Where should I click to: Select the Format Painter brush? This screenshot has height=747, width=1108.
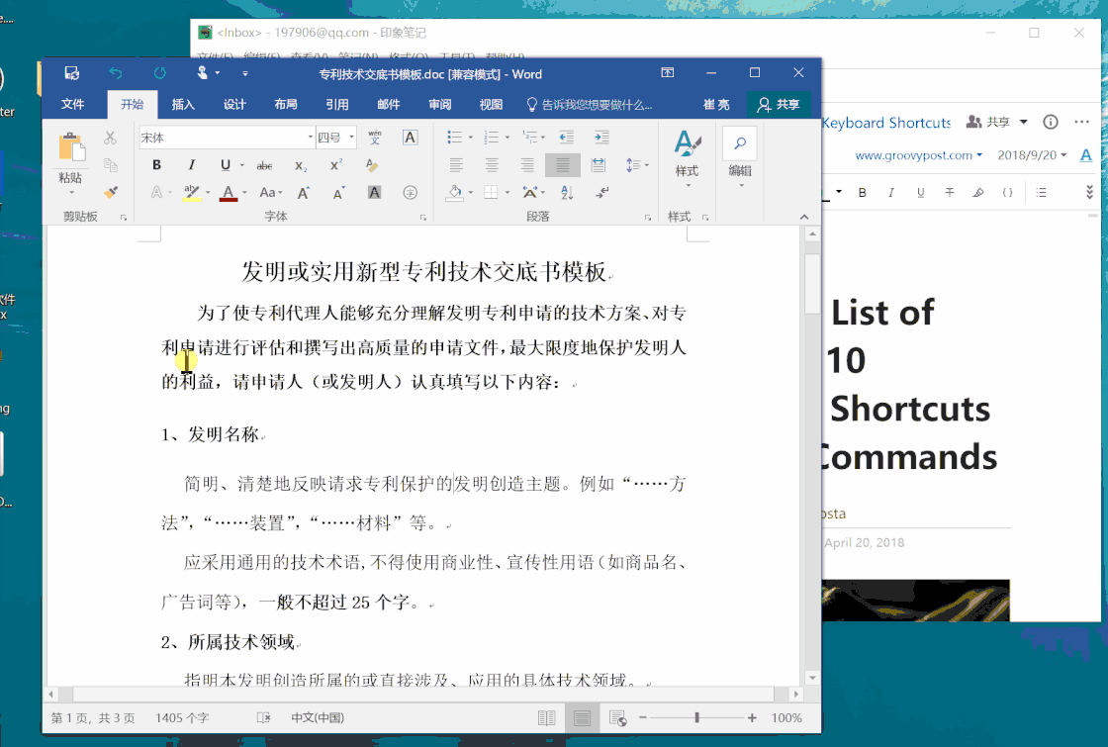pyautogui.click(x=110, y=192)
